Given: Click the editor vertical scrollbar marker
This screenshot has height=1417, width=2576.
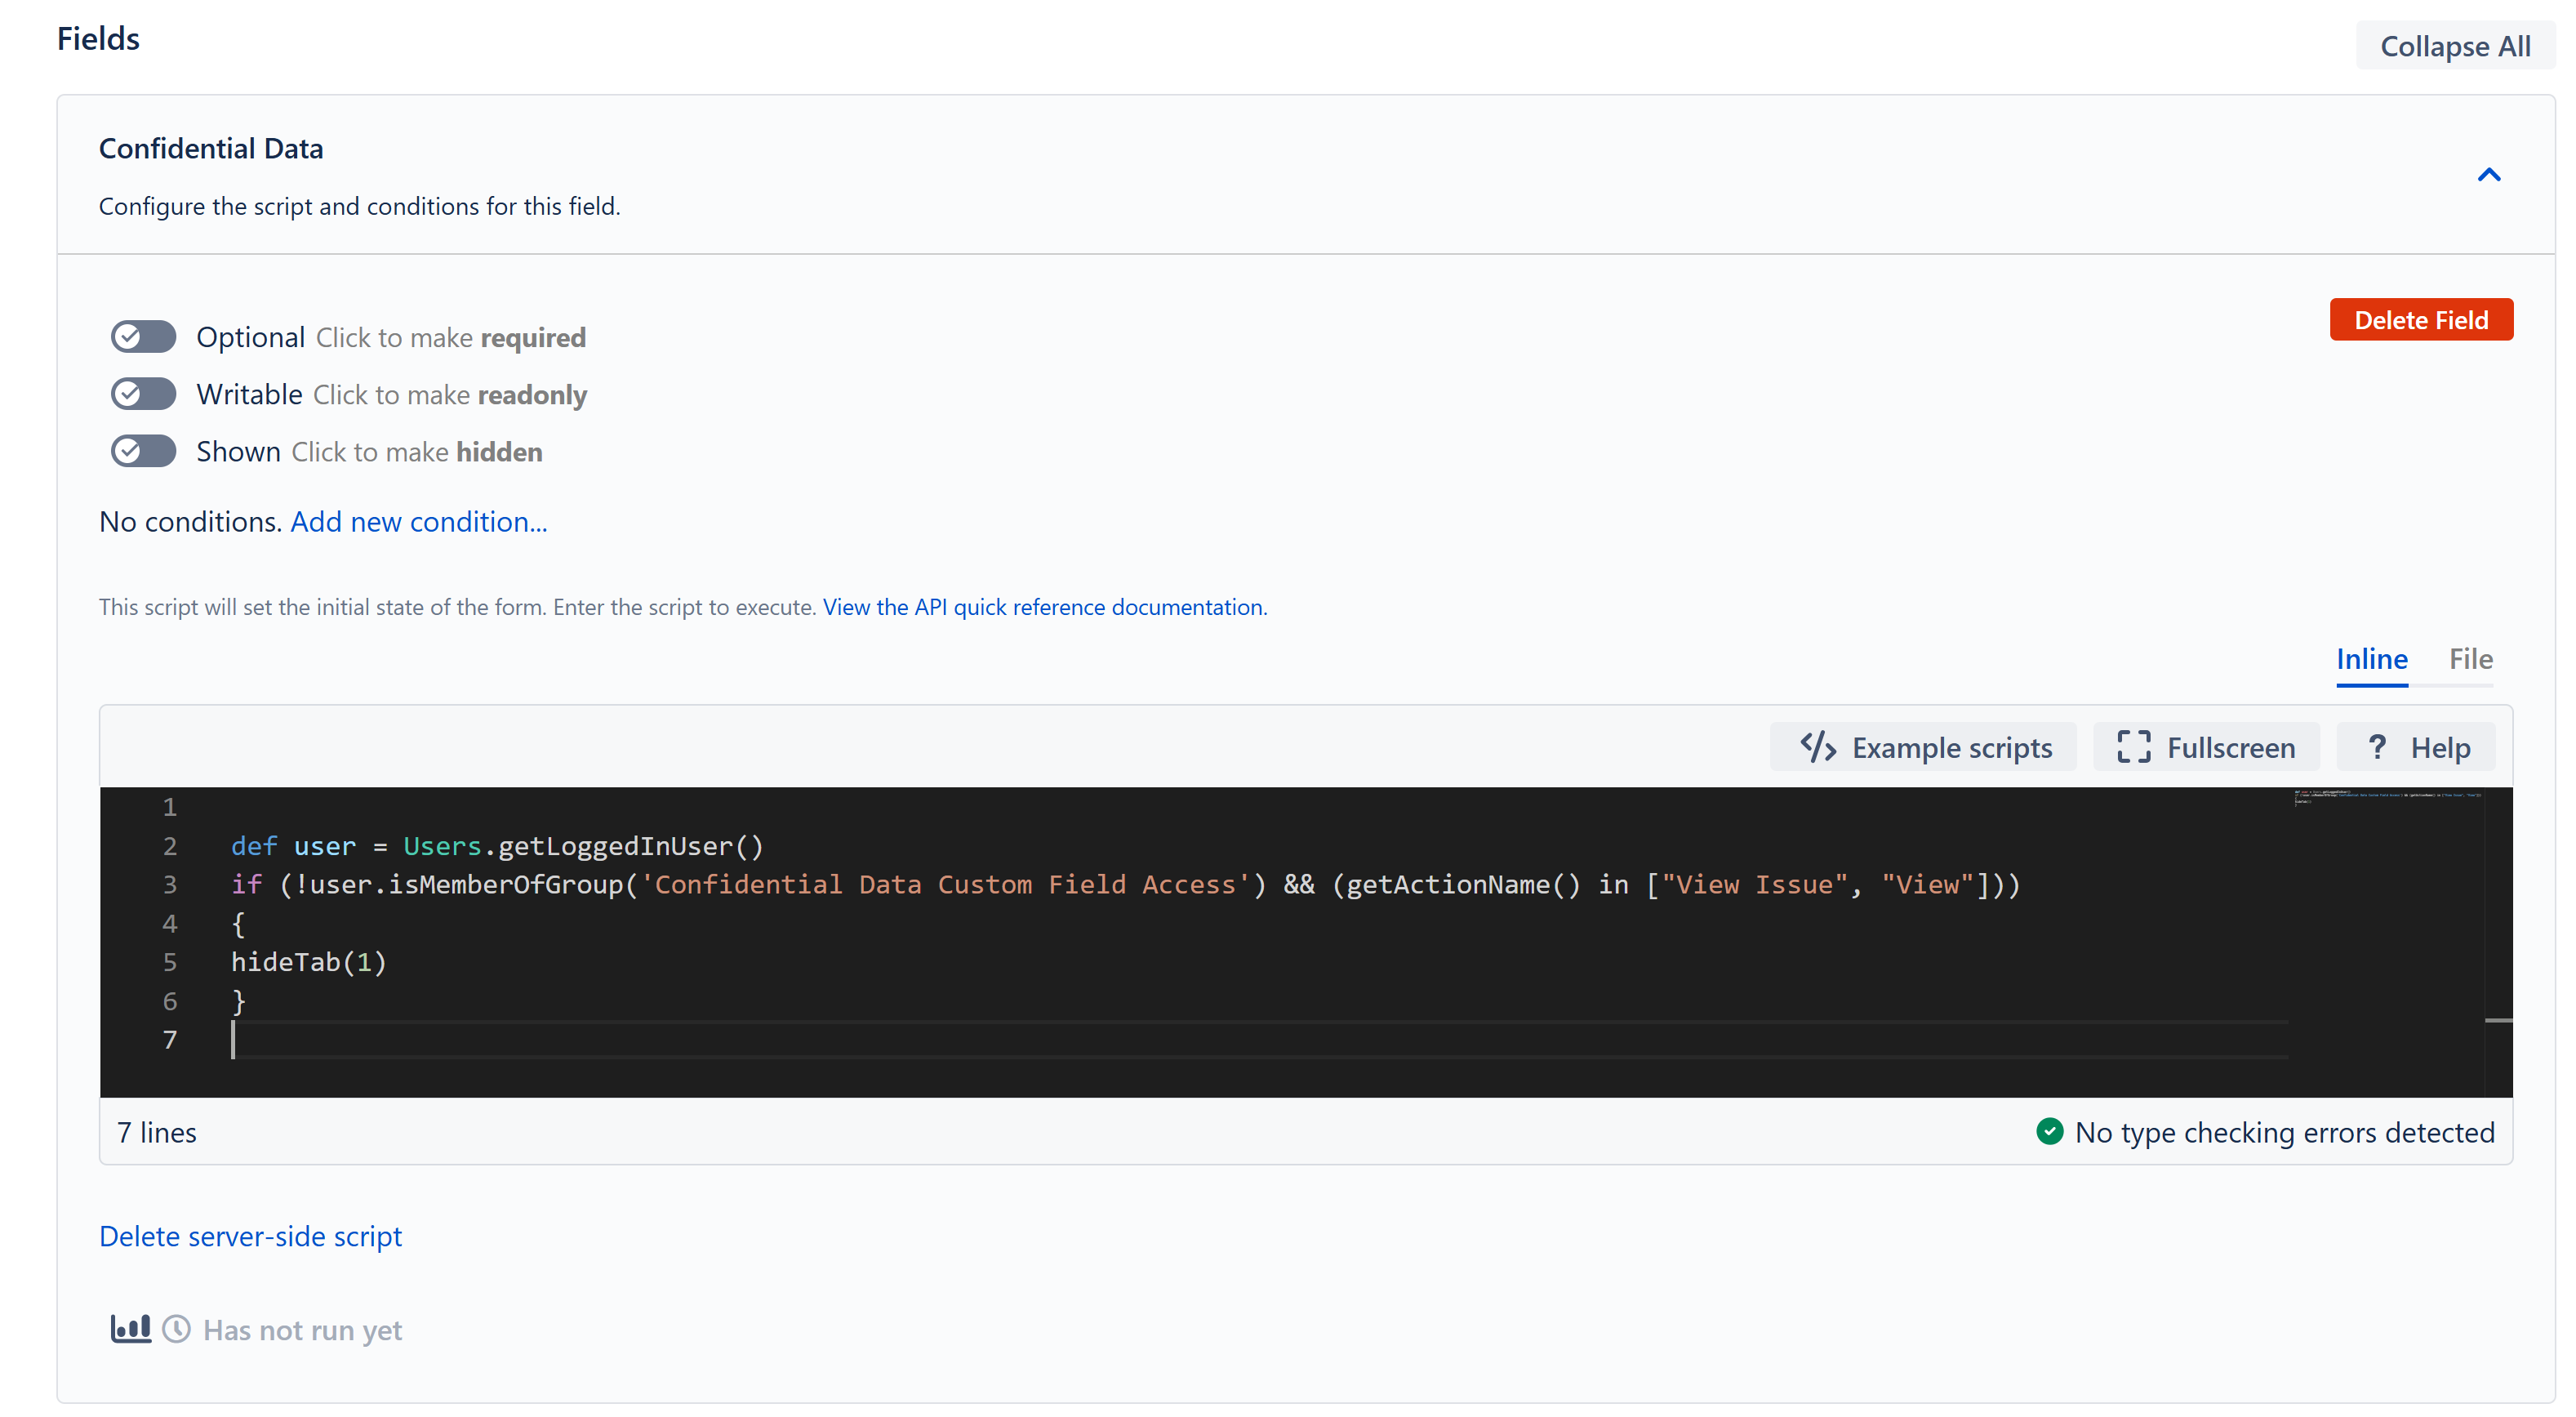Looking at the screenshot, I should pos(2498,1020).
